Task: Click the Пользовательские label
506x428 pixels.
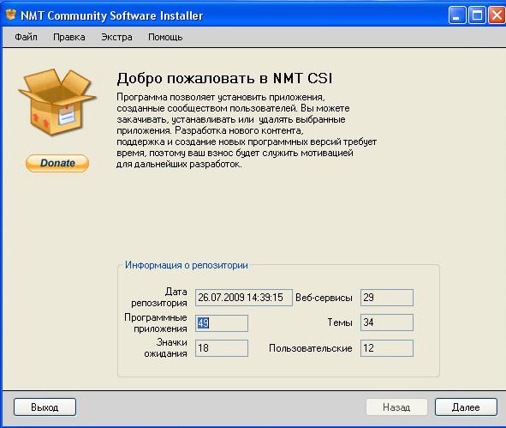Action: (311, 348)
